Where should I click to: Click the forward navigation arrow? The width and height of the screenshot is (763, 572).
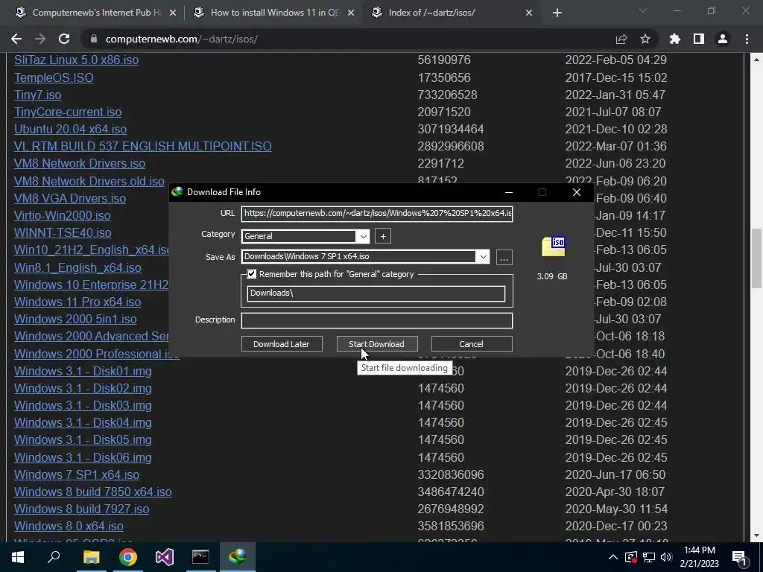[40, 39]
